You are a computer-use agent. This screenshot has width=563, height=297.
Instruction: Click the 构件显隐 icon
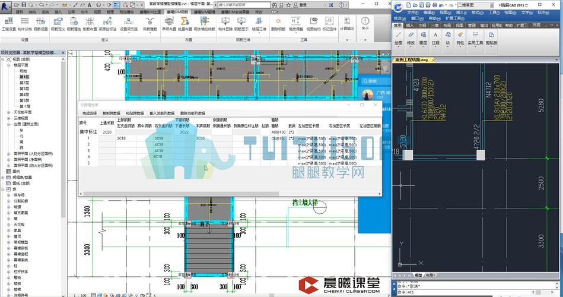click(x=225, y=24)
